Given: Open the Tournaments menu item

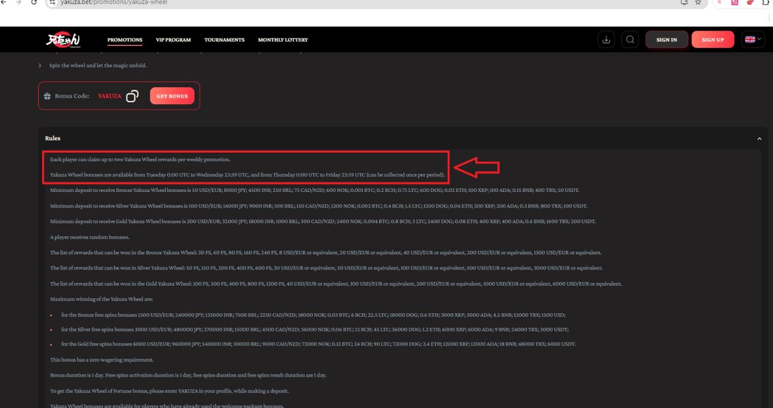Looking at the screenshot, I should [x=224, y=40].
